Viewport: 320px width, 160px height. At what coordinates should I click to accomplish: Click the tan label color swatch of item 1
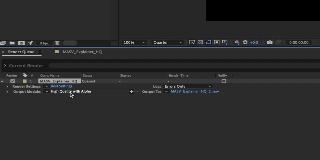25,81
